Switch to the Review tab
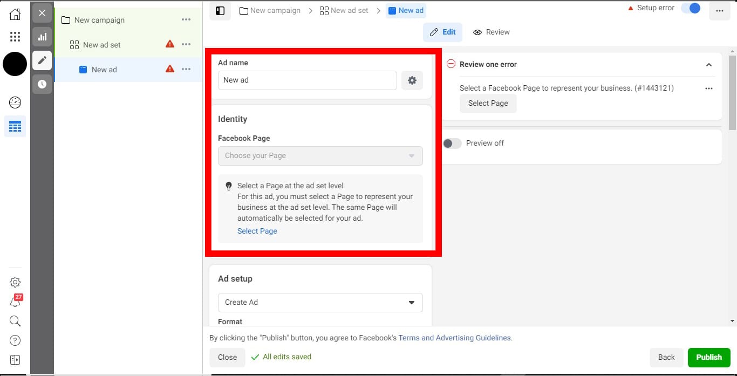 (x=491, y=32)
